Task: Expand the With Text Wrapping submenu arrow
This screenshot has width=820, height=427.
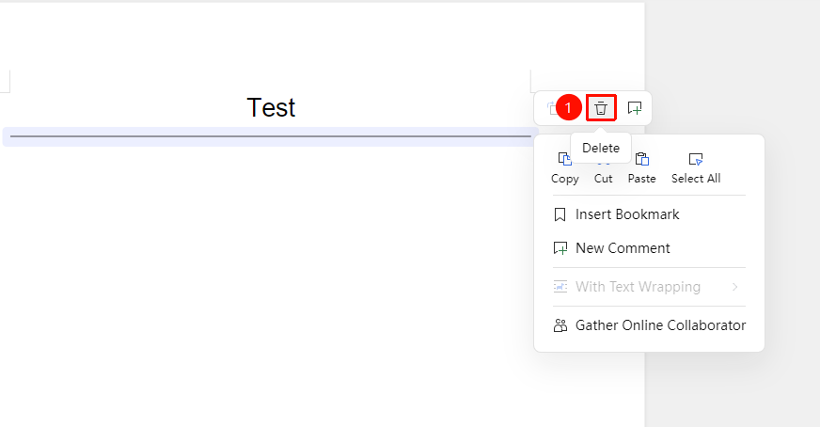Action: click(734, 287)
